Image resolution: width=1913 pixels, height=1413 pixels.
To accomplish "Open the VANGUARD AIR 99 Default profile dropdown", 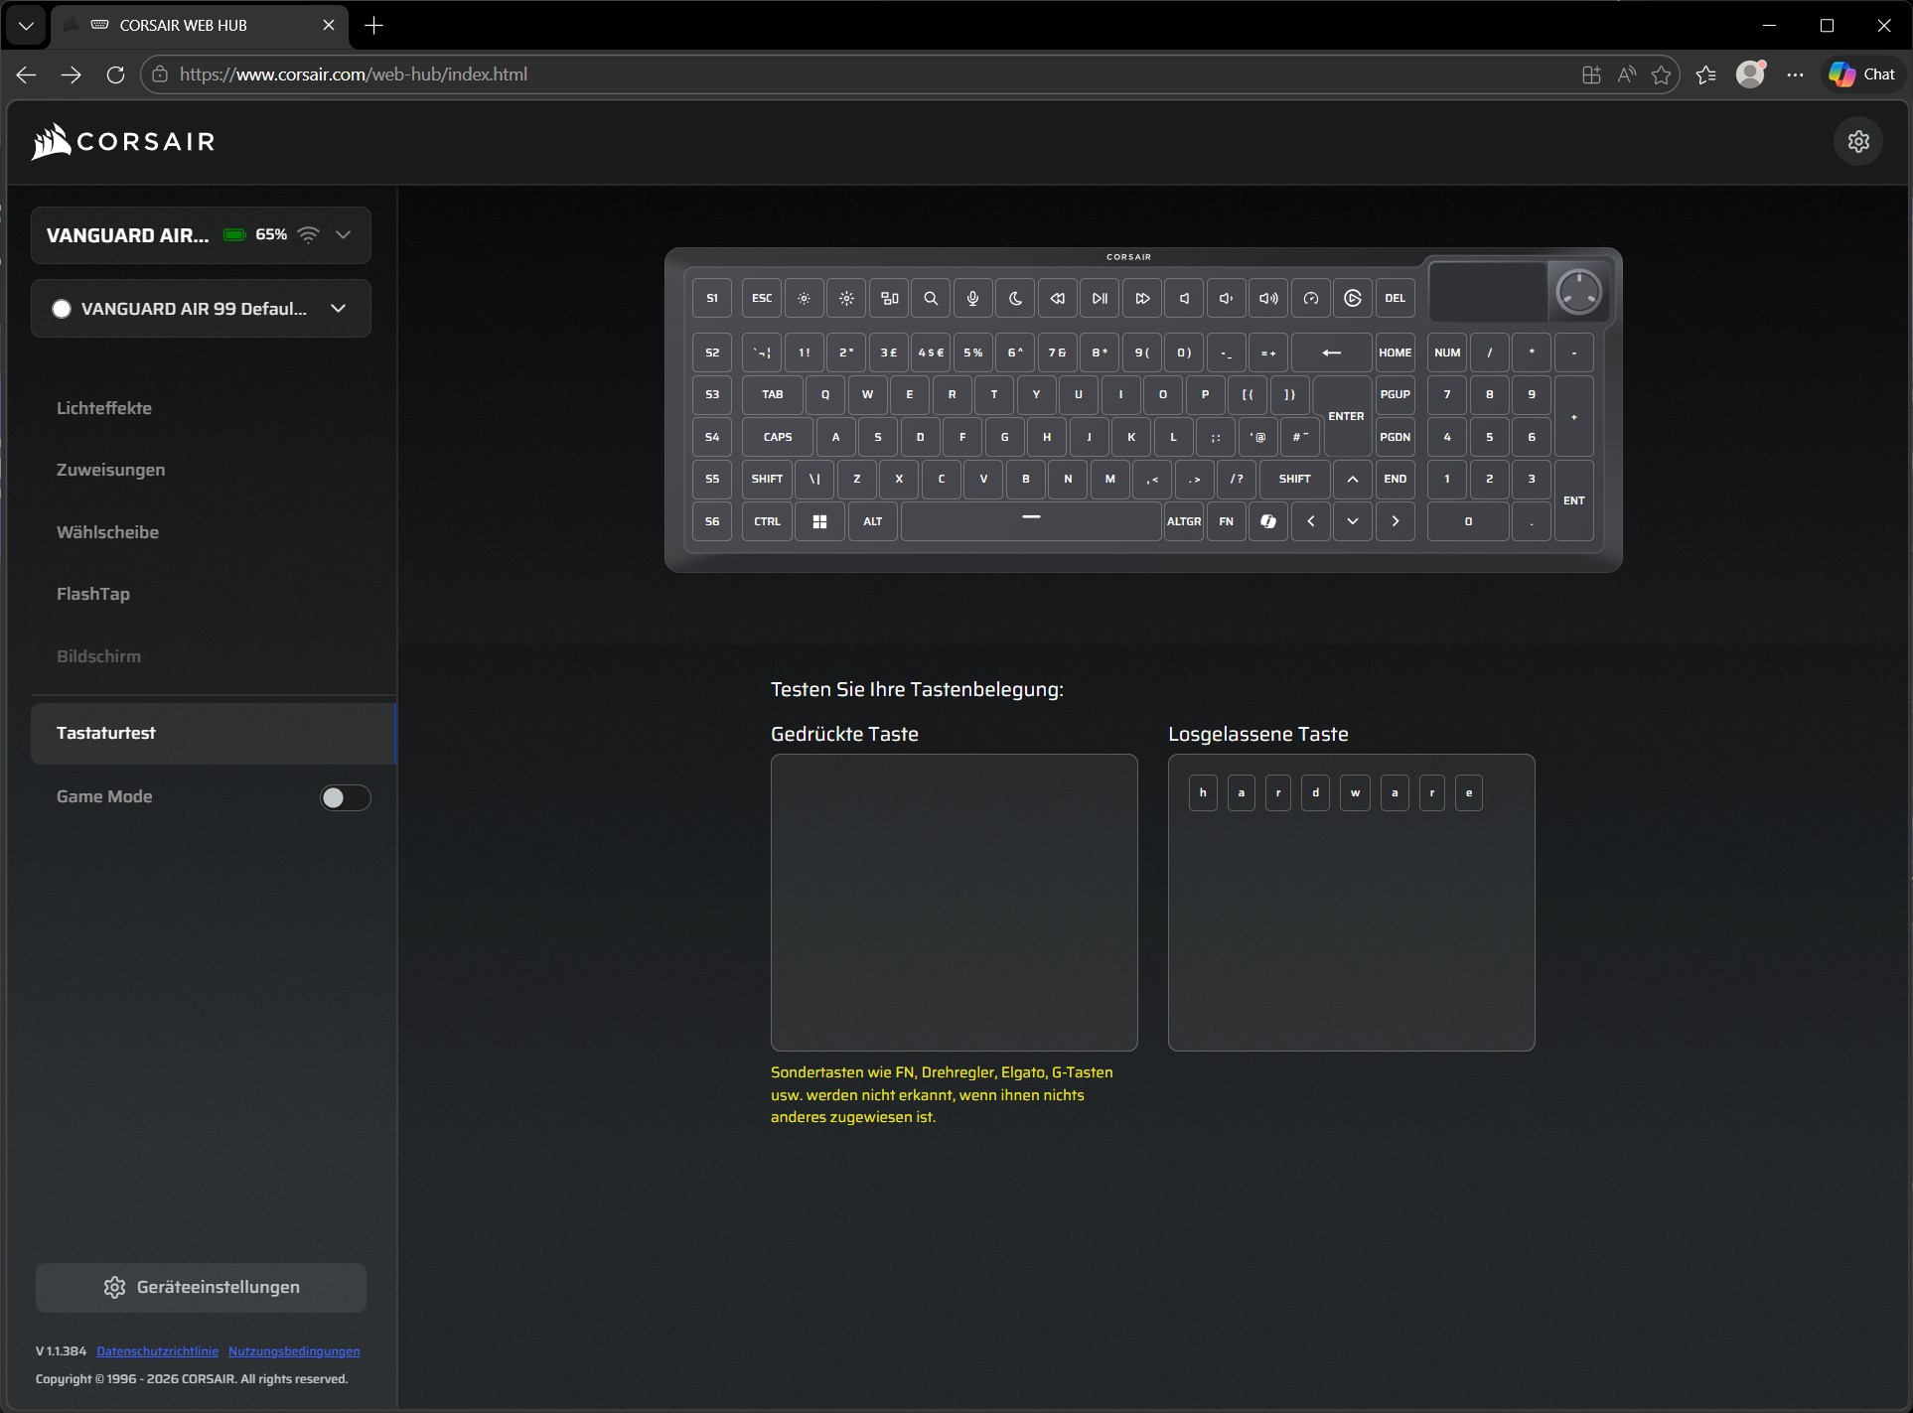I will pyautogui.click(x=338, y=309).
